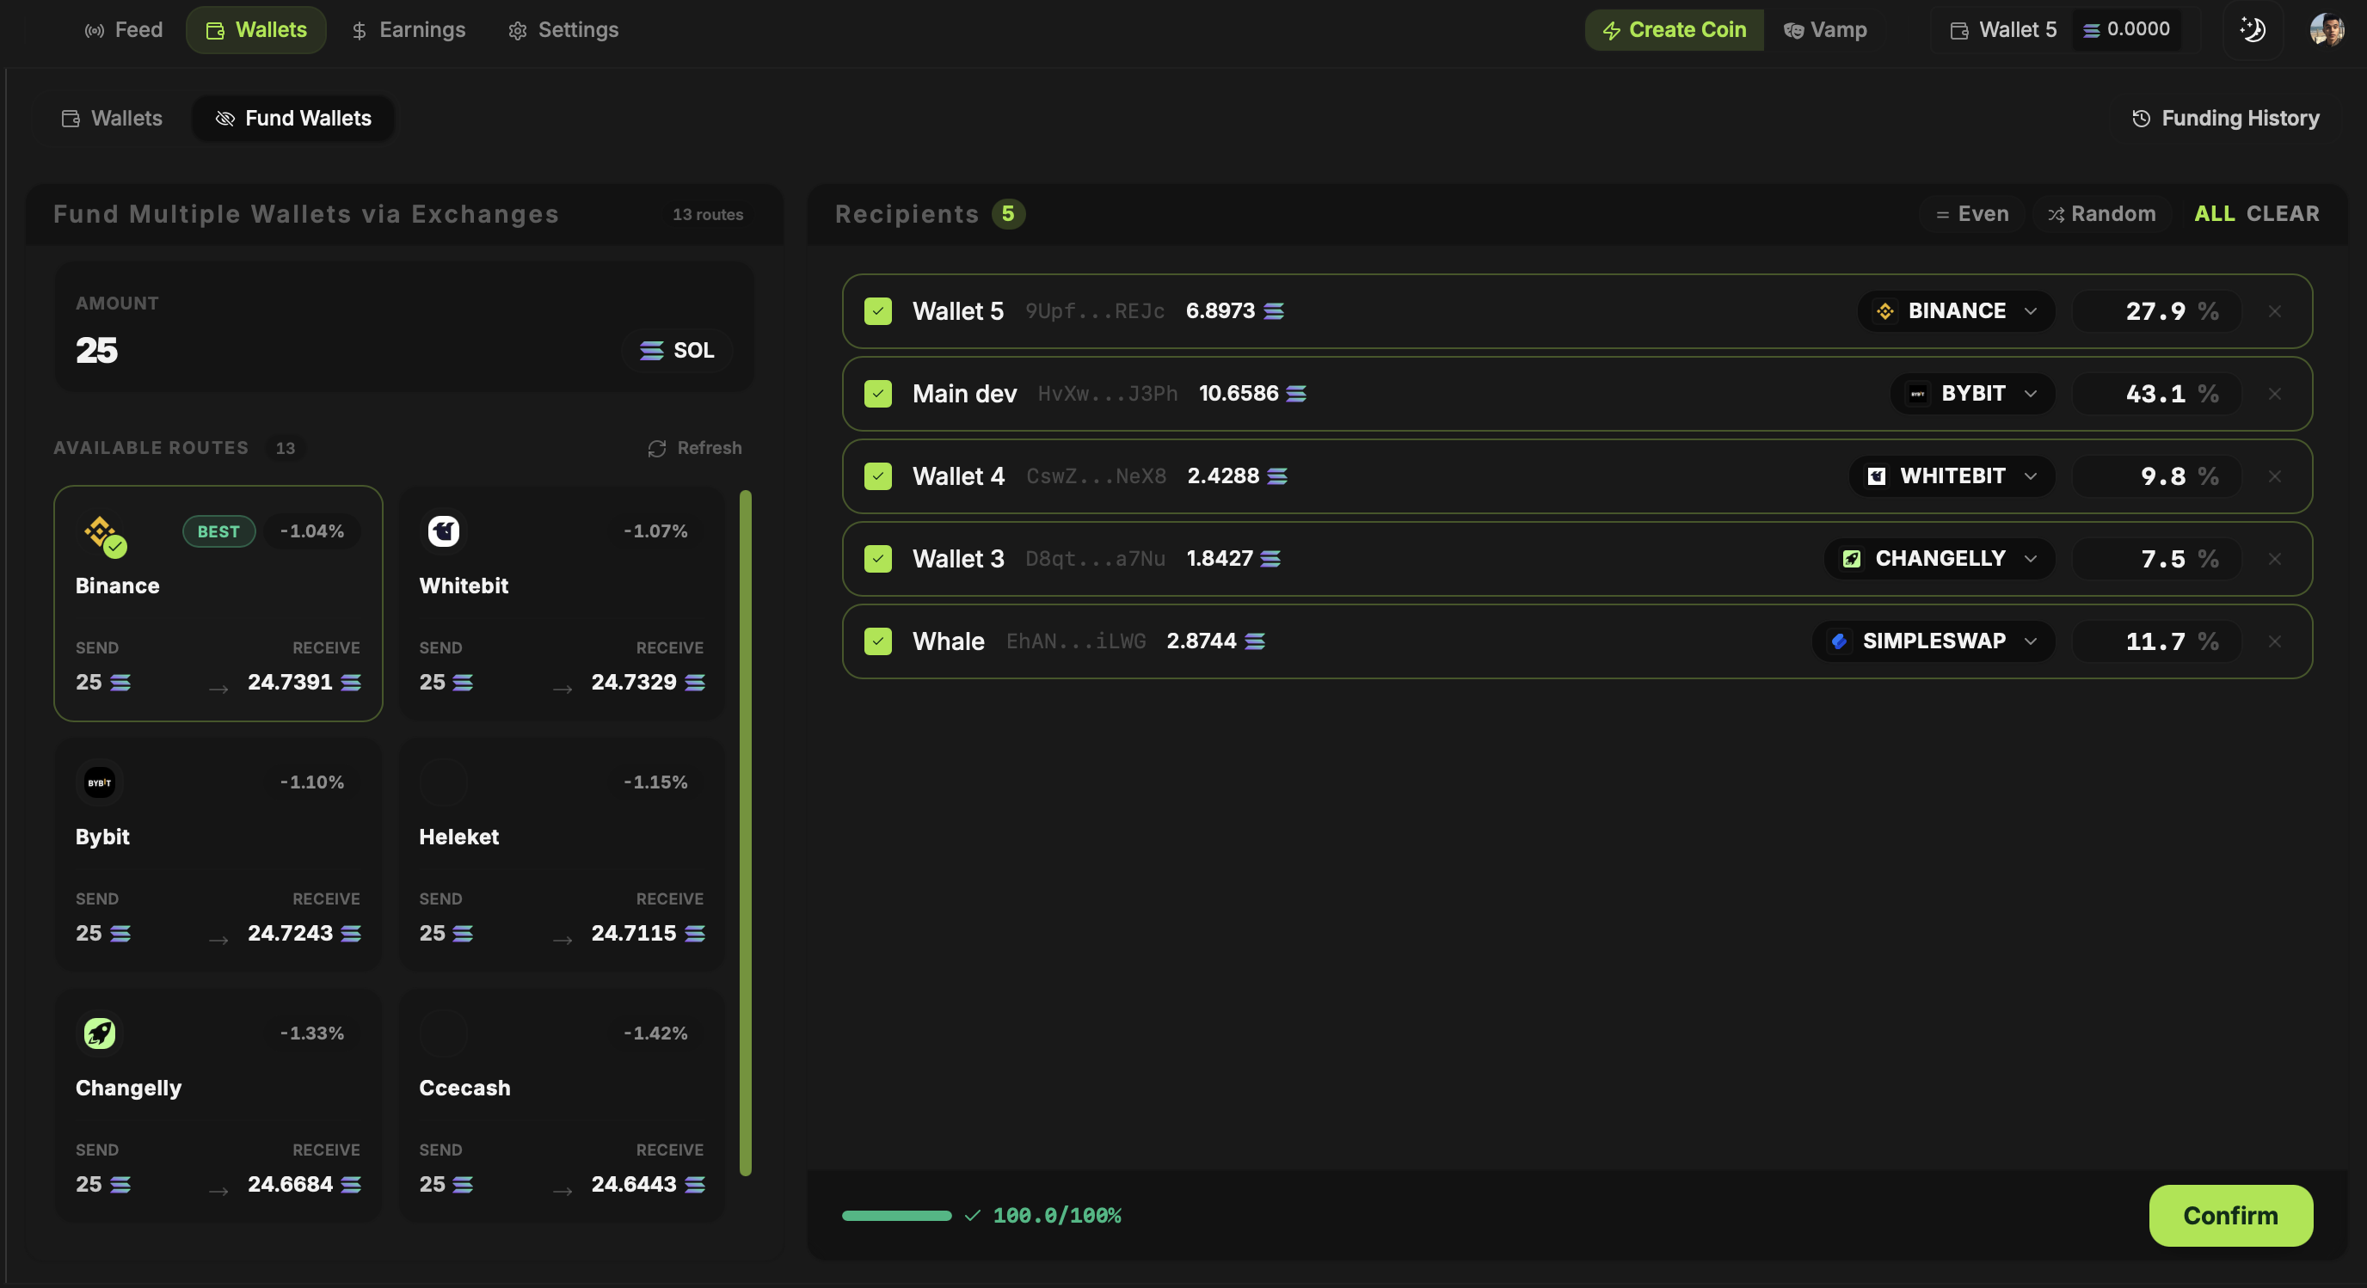Image resolution: width=2367 pixels, height=1288 pixels.
Task: Open the CHANGELLY exchange dropdown for Wallet 3
Action: [x=1939, y=559]
